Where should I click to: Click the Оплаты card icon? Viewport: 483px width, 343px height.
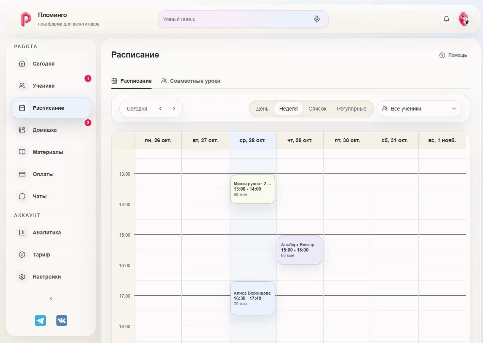coord(22,174)
